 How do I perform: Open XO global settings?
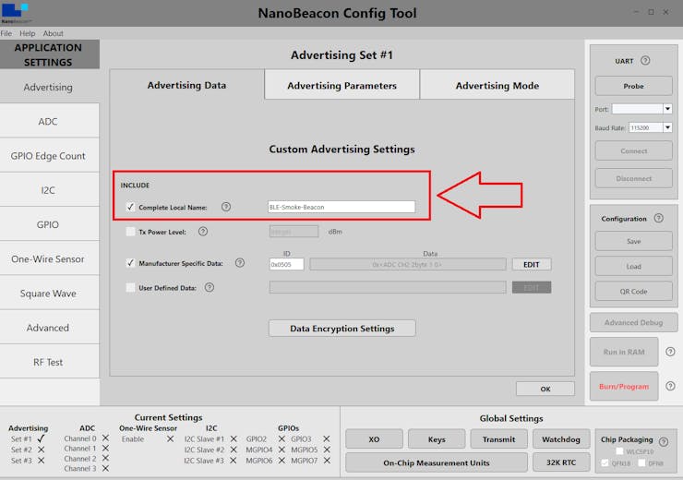pyautogui.click(x=374, y=439)
